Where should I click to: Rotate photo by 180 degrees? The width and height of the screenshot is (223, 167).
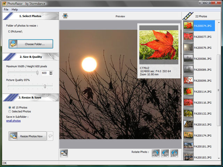click(174, 153)
